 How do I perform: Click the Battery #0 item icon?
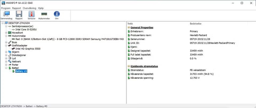[x=14, y=71]
